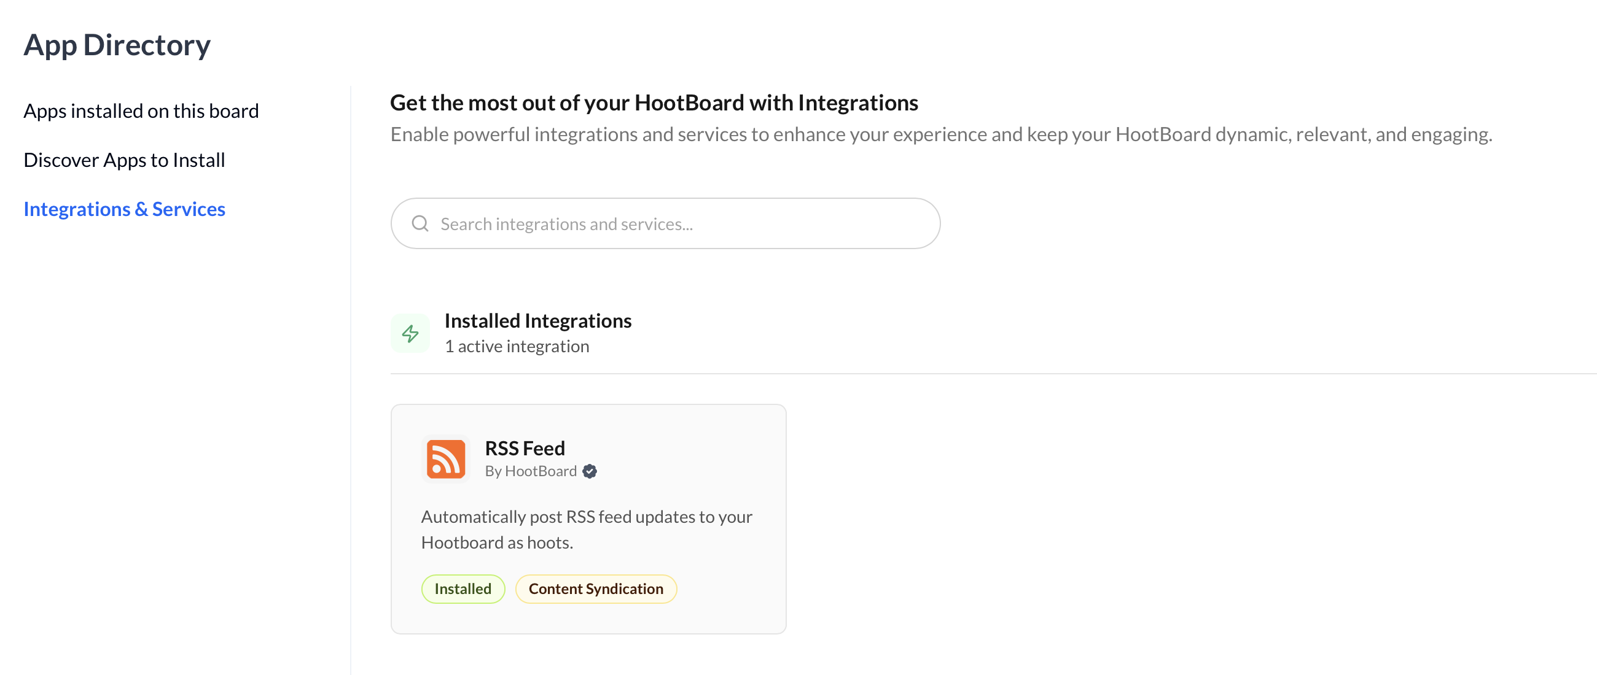Click the 'Enable powerful integrations' subtitle

[x=940, y=134]
